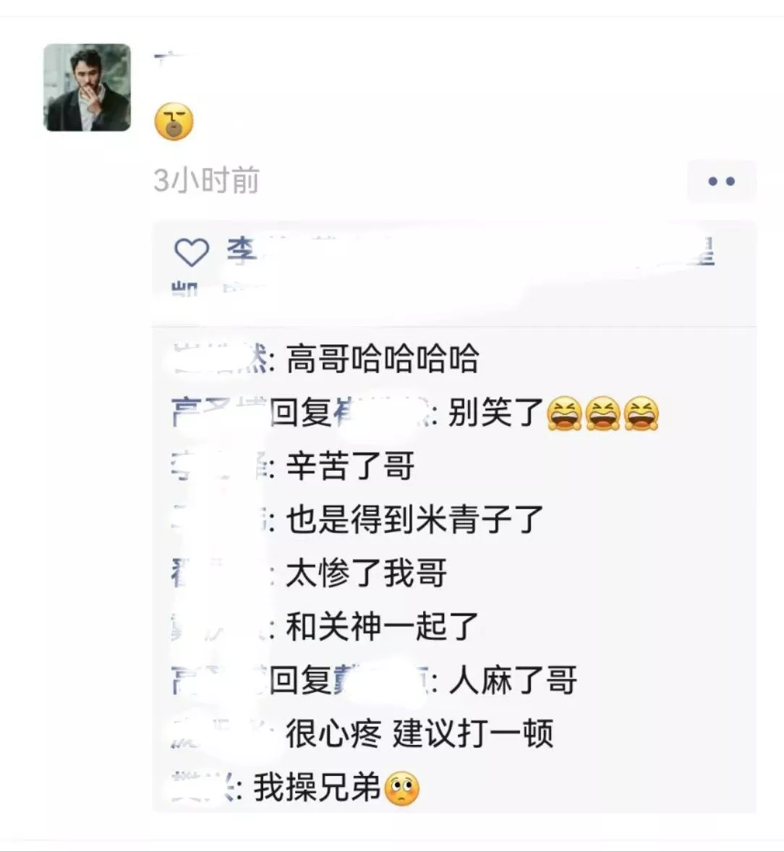The image size is (784, 852).
Task: Select comment 我操兄弟
Action: (x=318, y=788)
